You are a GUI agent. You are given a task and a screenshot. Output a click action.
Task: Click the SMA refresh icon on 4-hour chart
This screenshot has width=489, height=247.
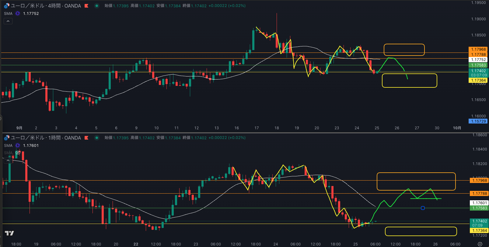[x=18, y=13]
